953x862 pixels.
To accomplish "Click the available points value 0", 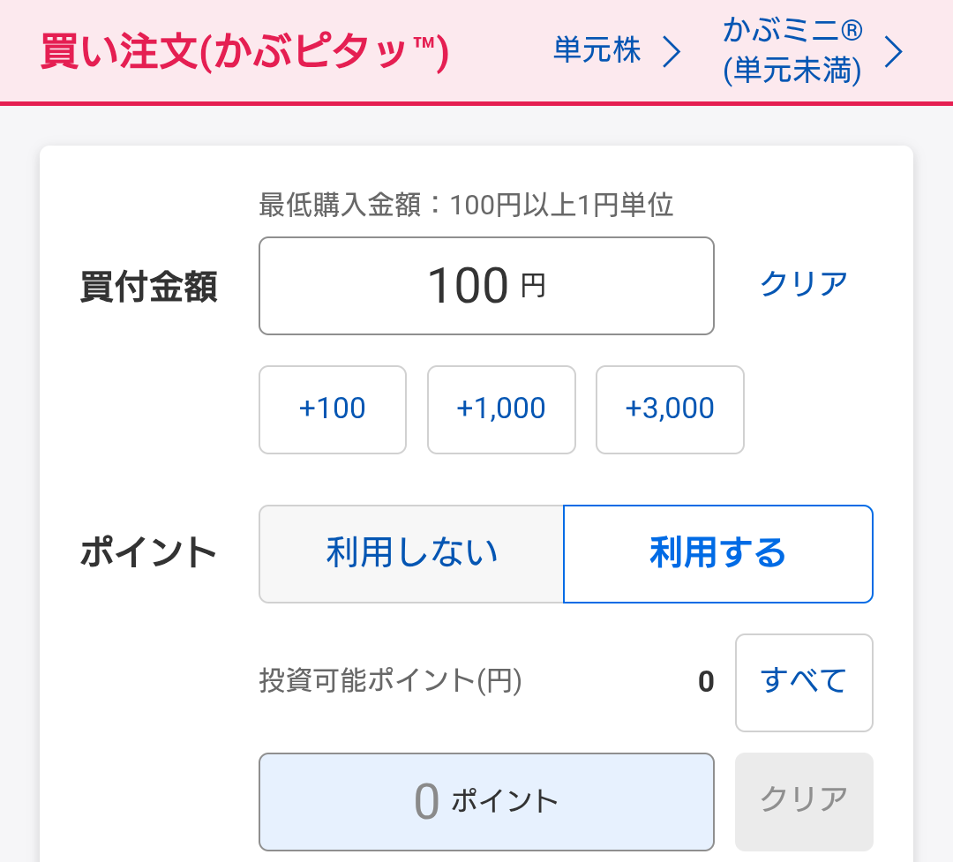I will pos(706,681).
